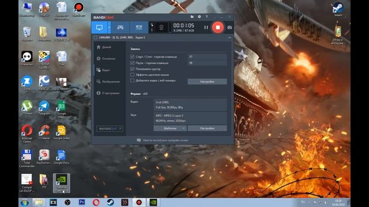Click the Xvid video codec info box
Image resolution: width=369 pixels, height=207 pixels.
190,105
